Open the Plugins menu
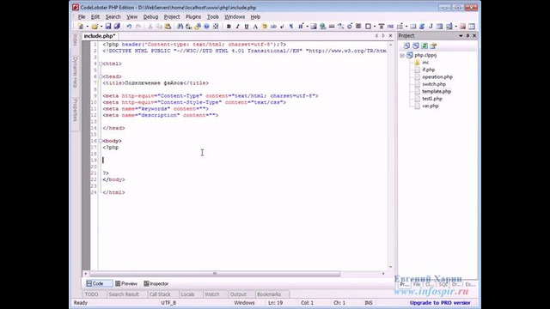This screenshot has width=550, height=309. (x=193, y=17)
